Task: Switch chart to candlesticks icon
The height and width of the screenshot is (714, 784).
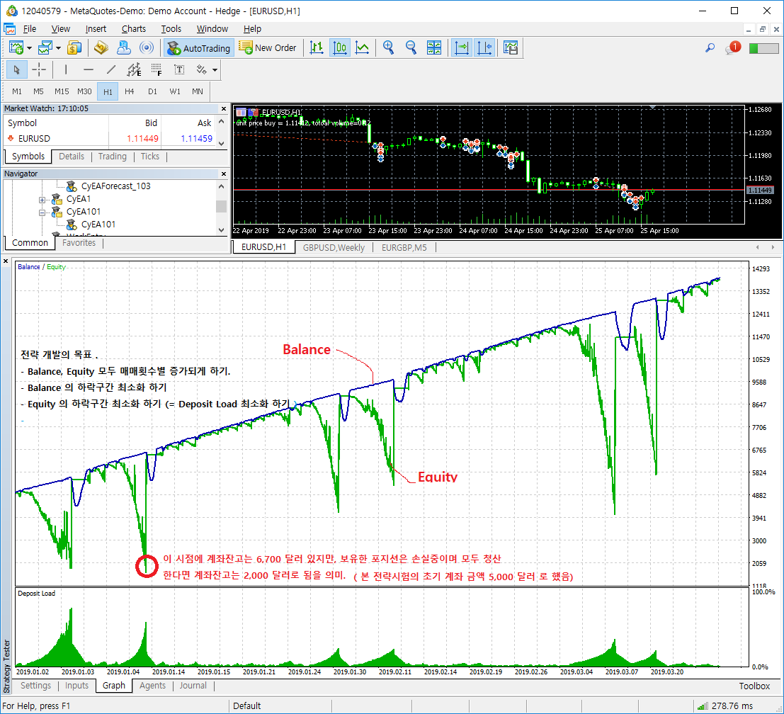Action: (x=339, y=48)
